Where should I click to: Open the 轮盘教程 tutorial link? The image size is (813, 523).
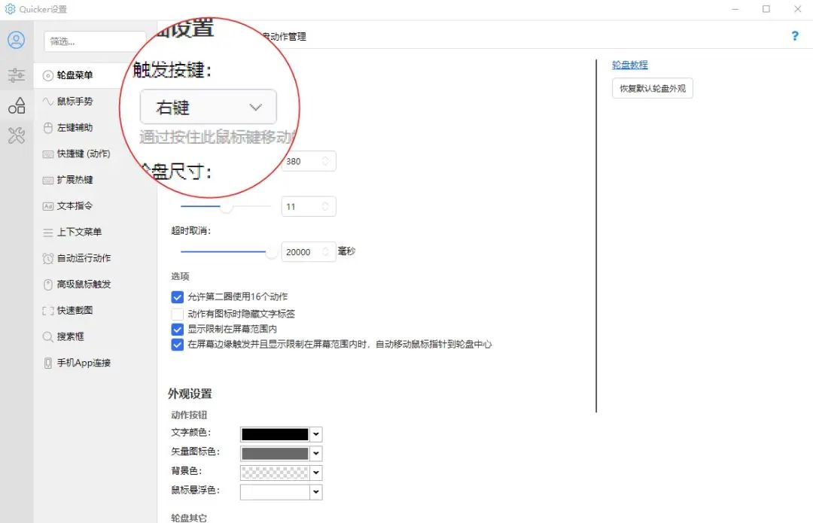[629, 65]
